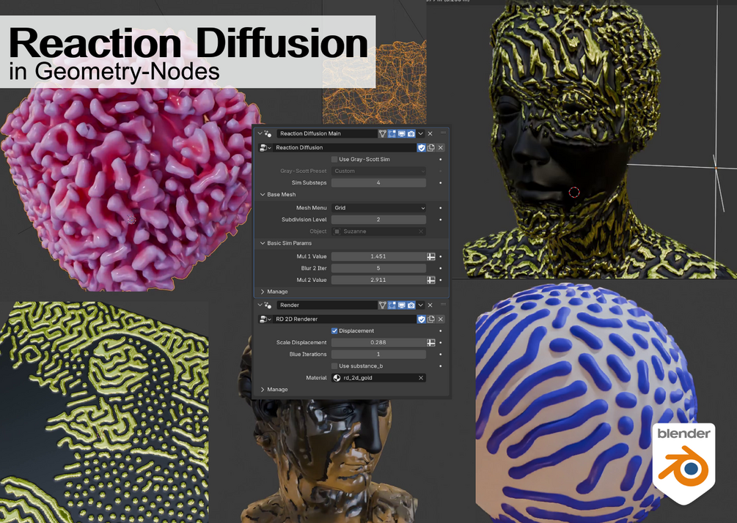The width and height of the screenshot is (737, 523).
Task: Adjust the Mul 1 Value slider
Action: (378, 257)
